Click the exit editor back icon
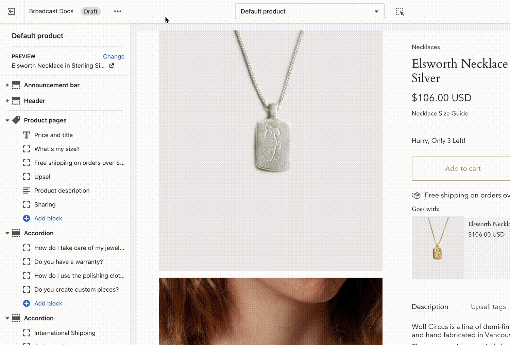Image resolution: width=510 pixels, height=345 pixels. (12, 12)
